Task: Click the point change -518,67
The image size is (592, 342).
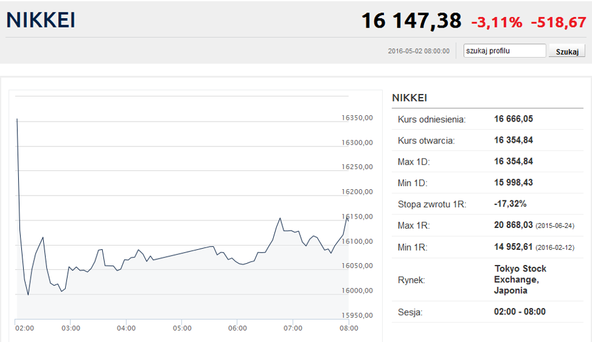Action: 558,23
